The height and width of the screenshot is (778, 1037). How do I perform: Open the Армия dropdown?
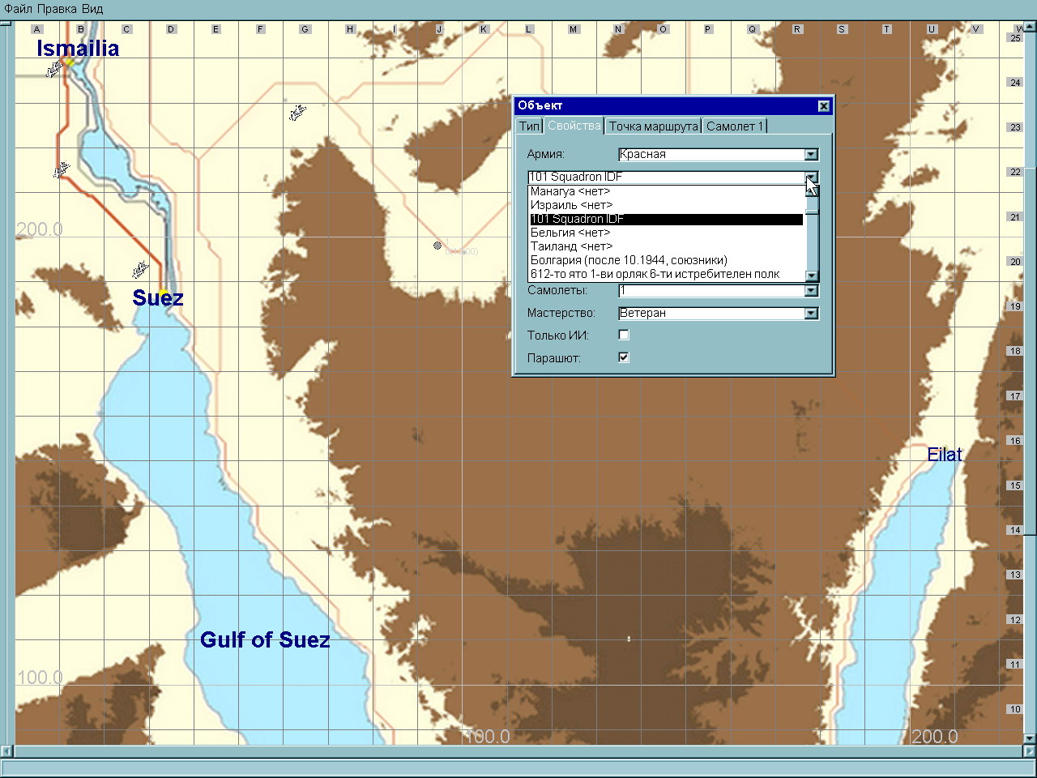click(812, 155)
